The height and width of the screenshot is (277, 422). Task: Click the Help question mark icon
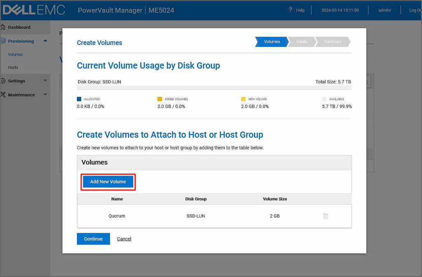click(x=290, y=10)
